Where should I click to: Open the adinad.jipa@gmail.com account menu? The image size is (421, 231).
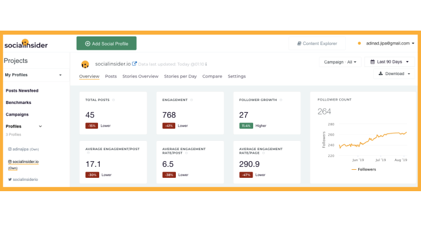coord(390,43)
